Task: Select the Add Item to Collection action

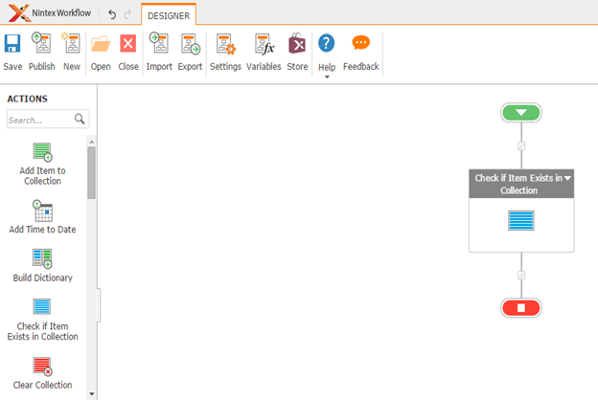Action: click(42, 165)
